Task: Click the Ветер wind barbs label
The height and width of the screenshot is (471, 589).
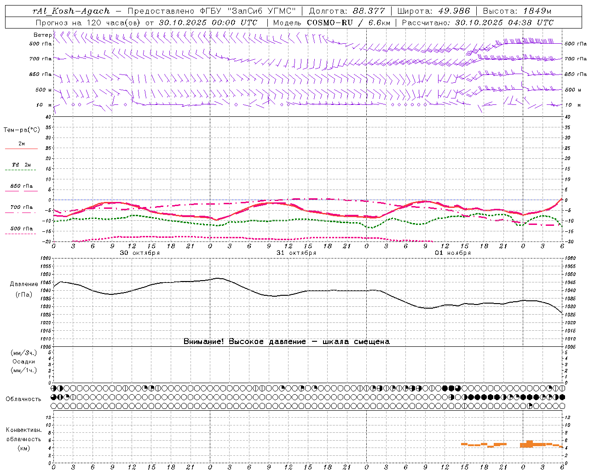Action: tap(42, 35)
